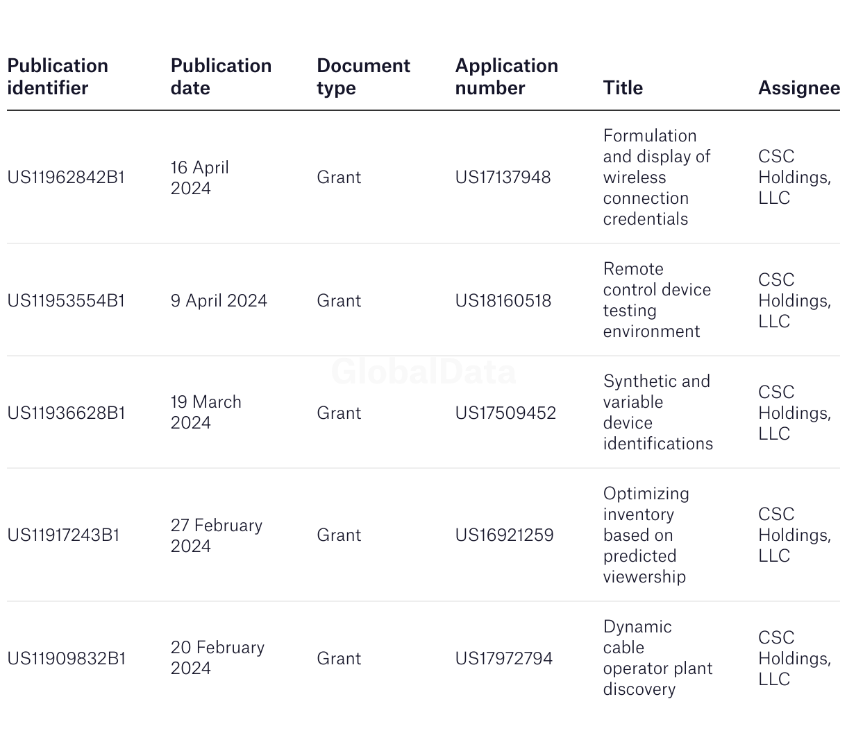Image resolution: width=847 pixels, height=742 pixels.
Task: Open title Remote control device testing environment
Action: 657,300
